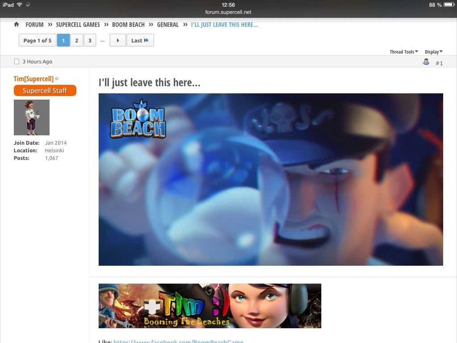
Task: Click the Boom Beach logo in image
Action: point(138,119)
